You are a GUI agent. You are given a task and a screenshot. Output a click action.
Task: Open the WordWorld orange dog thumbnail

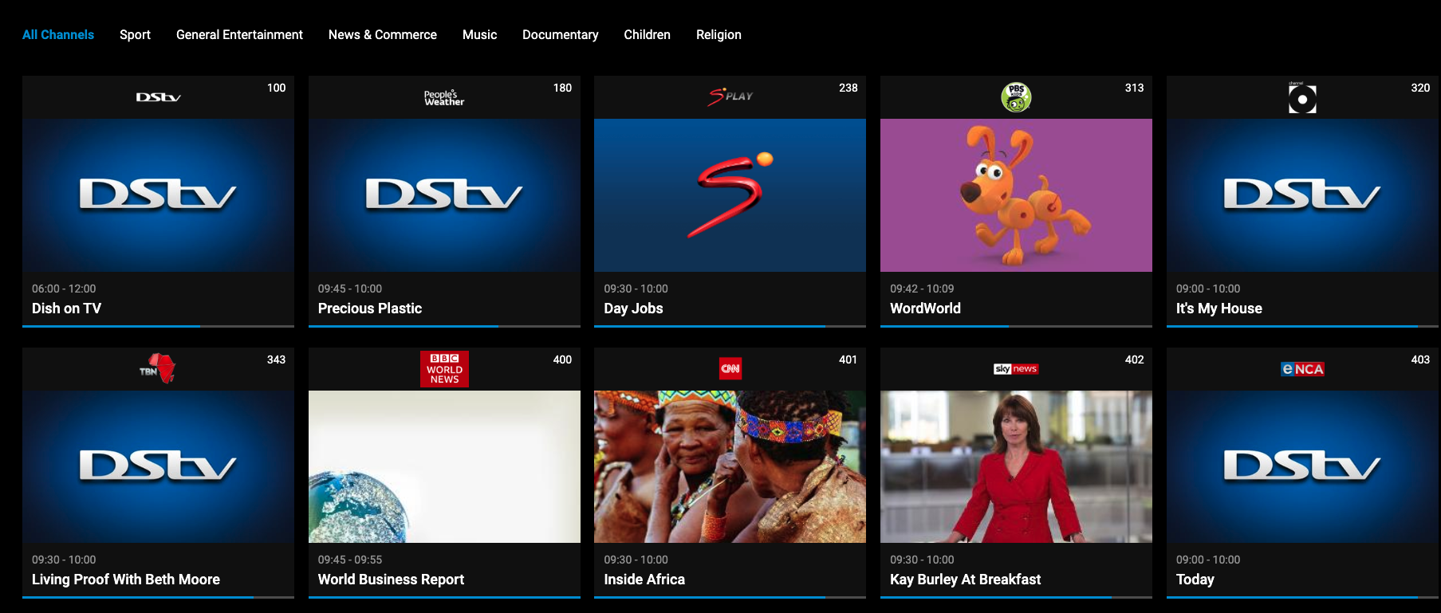tap(1015, 195)
